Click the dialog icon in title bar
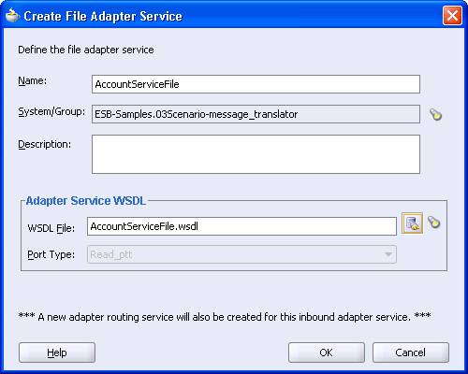This screenshot has width=468, height=374. pyautogui.click(x=12, y=16)
